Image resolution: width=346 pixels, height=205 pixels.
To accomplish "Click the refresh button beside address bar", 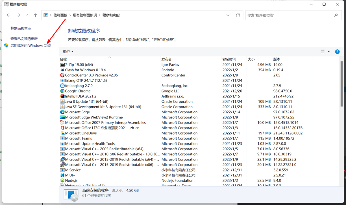I will (x=238, y=15).
